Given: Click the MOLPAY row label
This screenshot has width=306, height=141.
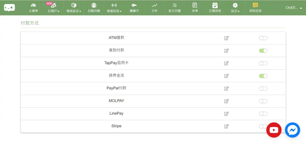Looking at the screenshot, I should pos(116,101).
